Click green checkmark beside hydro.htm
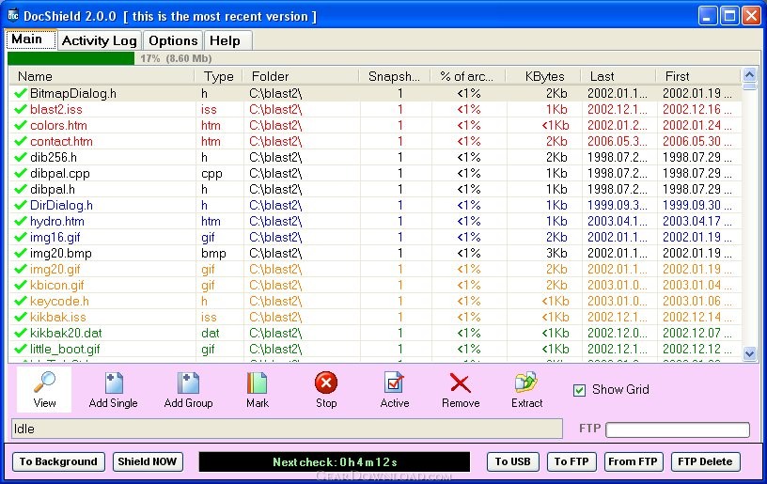 21,221
